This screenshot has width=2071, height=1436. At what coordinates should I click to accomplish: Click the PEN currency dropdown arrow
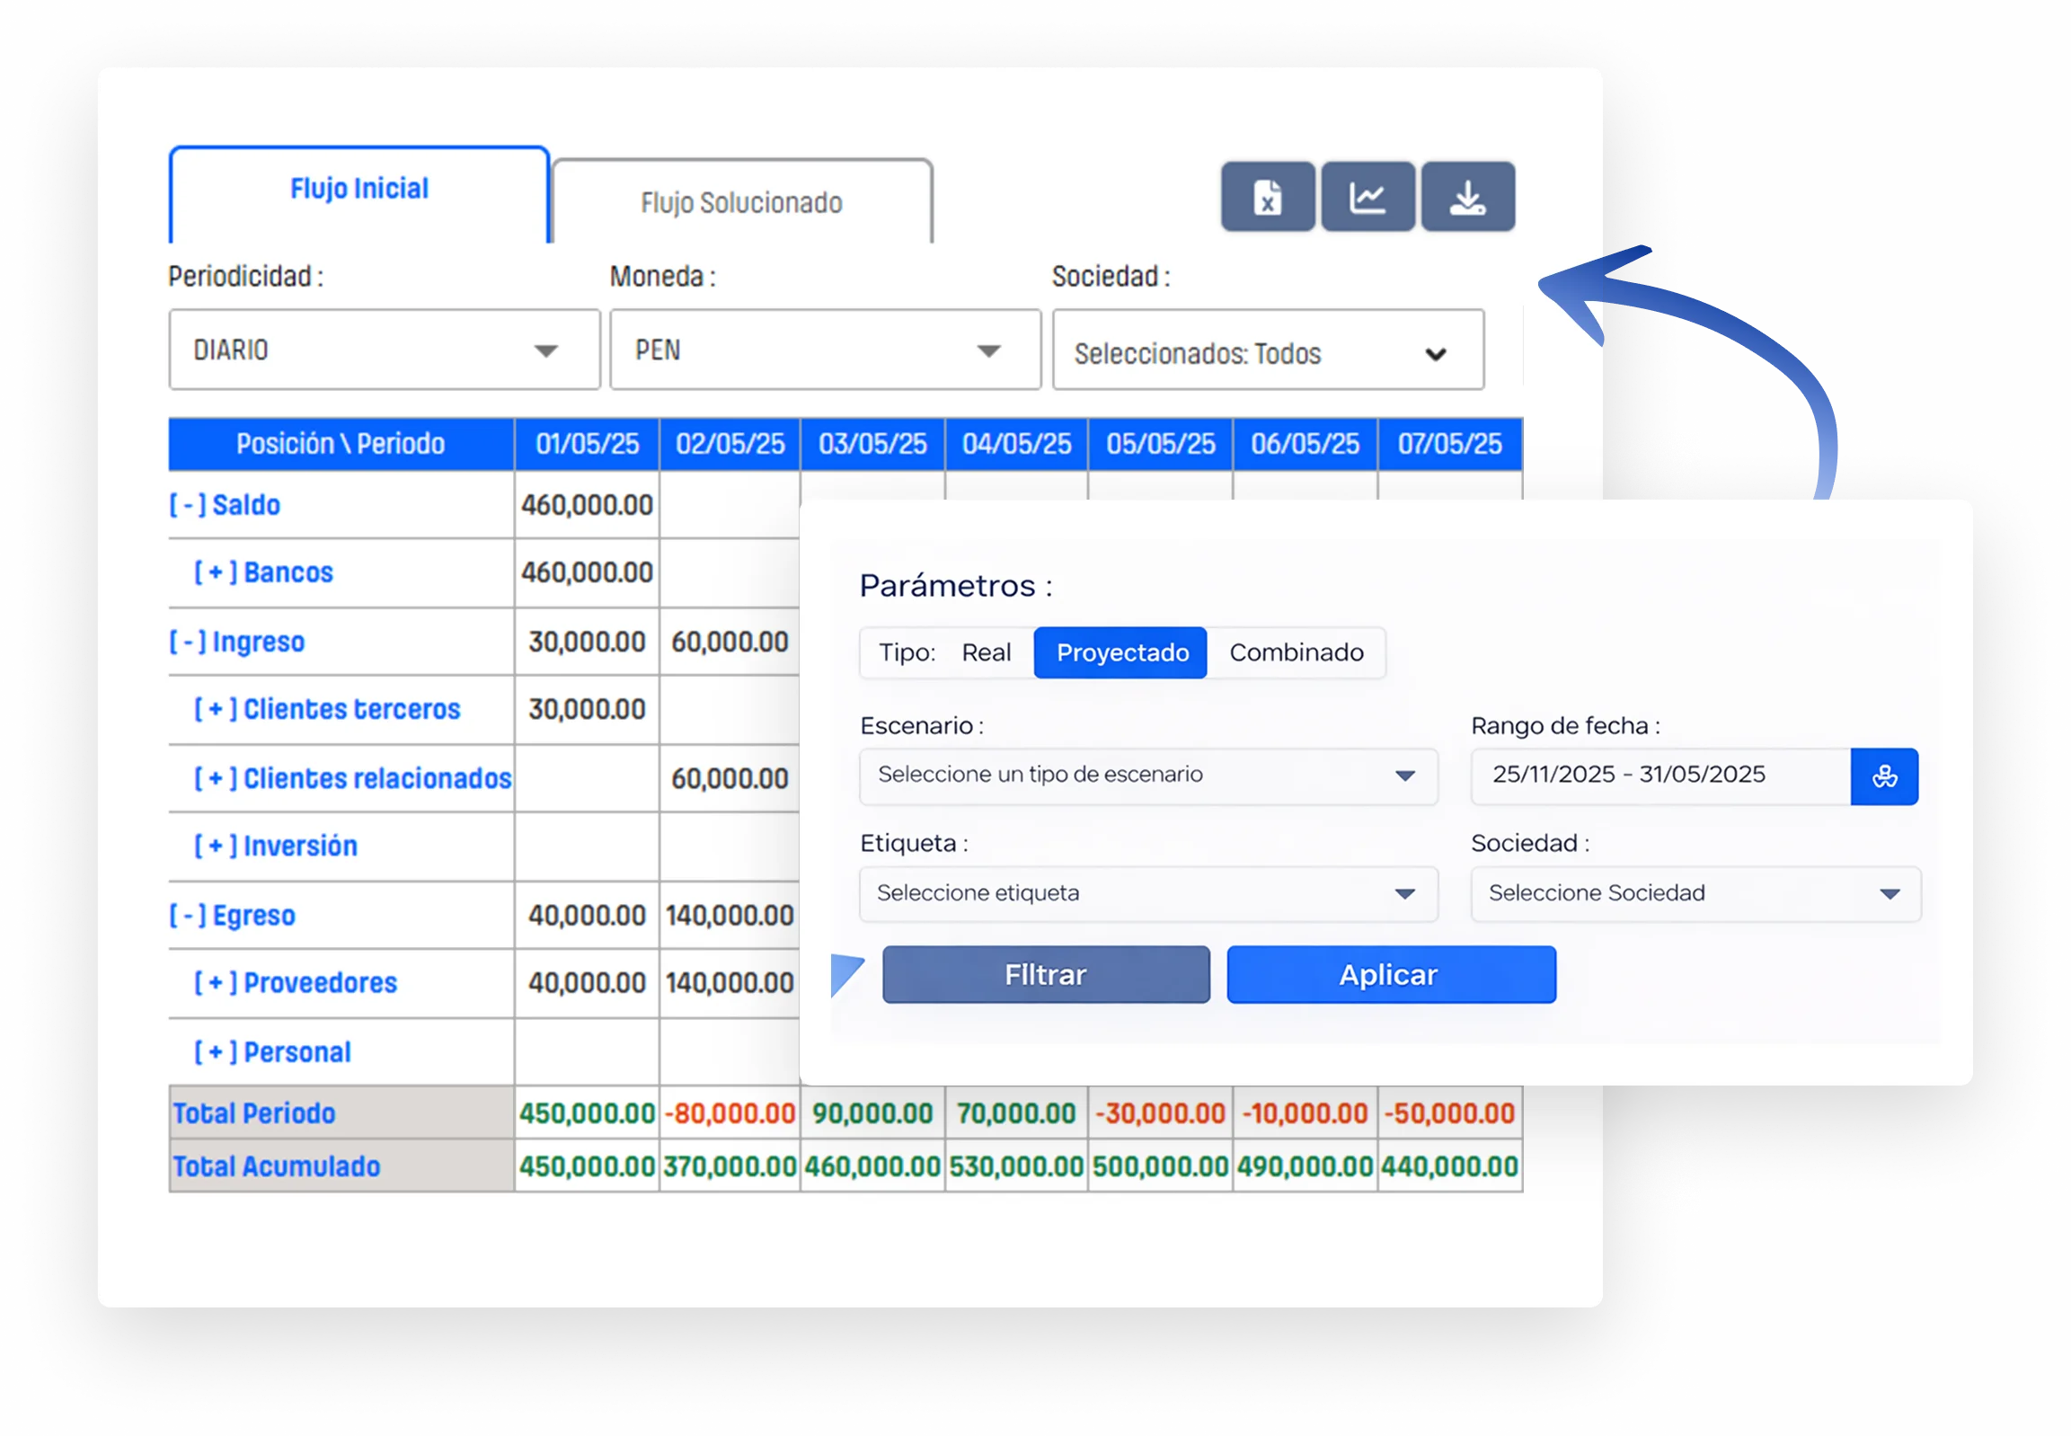click(x=988, y=350)
